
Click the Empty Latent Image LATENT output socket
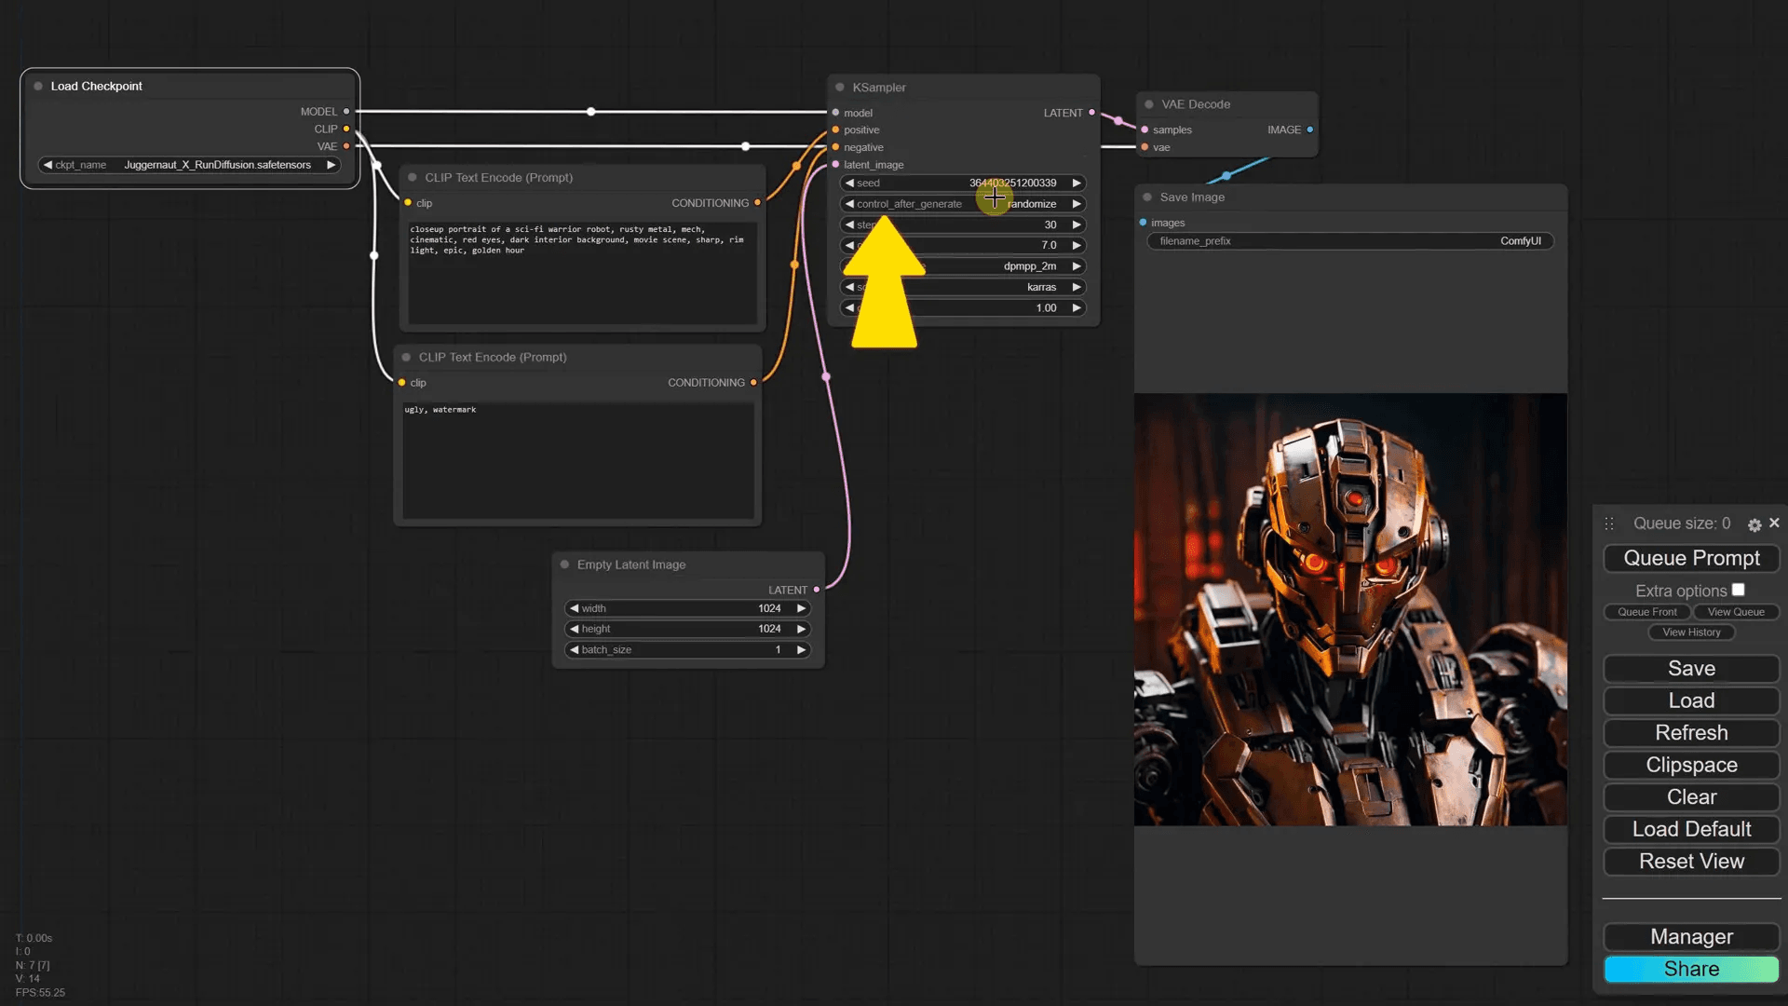pos(817,590)
